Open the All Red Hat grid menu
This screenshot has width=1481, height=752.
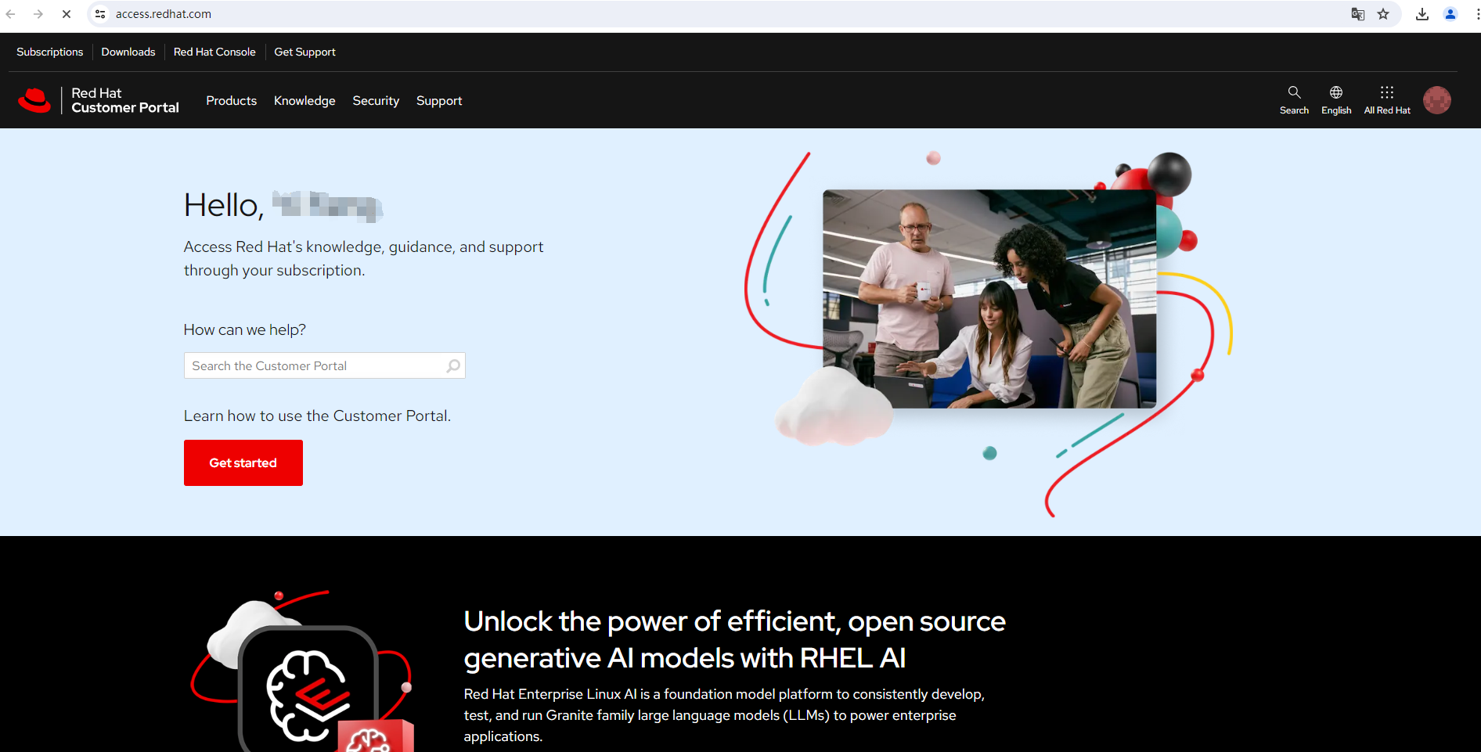(1387, 100)
